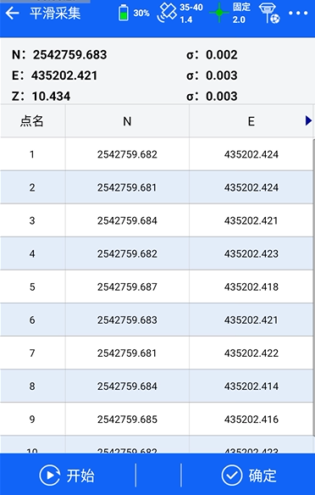Screen dimensions: 315x495
Task: Click the E column header
Action: point(251,121)
